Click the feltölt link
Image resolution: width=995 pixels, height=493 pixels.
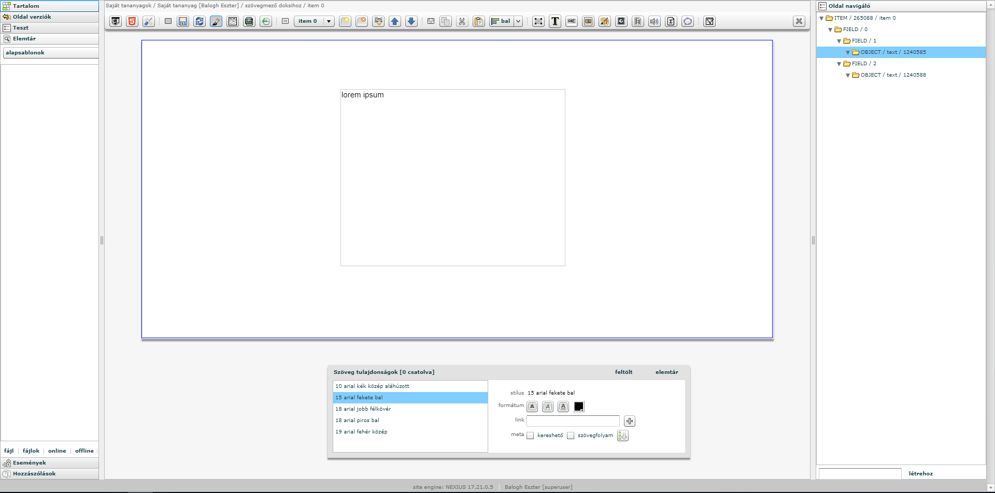click(623, 372)
